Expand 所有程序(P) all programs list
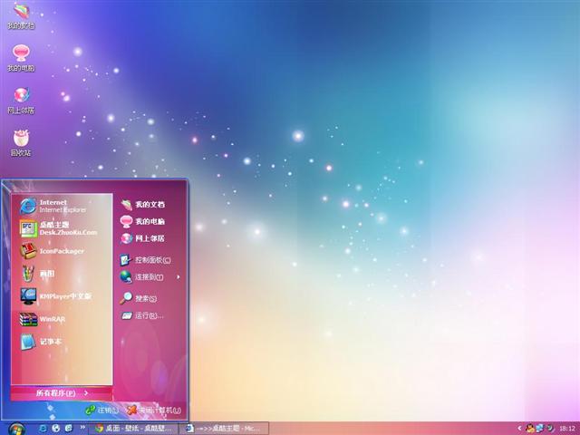This screenshot has width=580, height=435. click(62, 393)
